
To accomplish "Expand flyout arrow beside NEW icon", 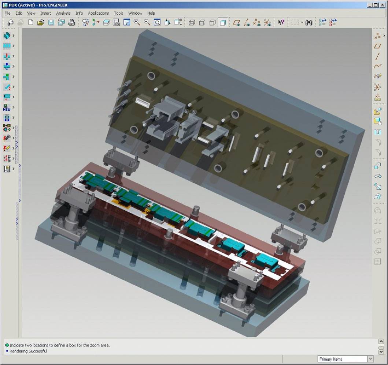I will click(x=13, y=107).
